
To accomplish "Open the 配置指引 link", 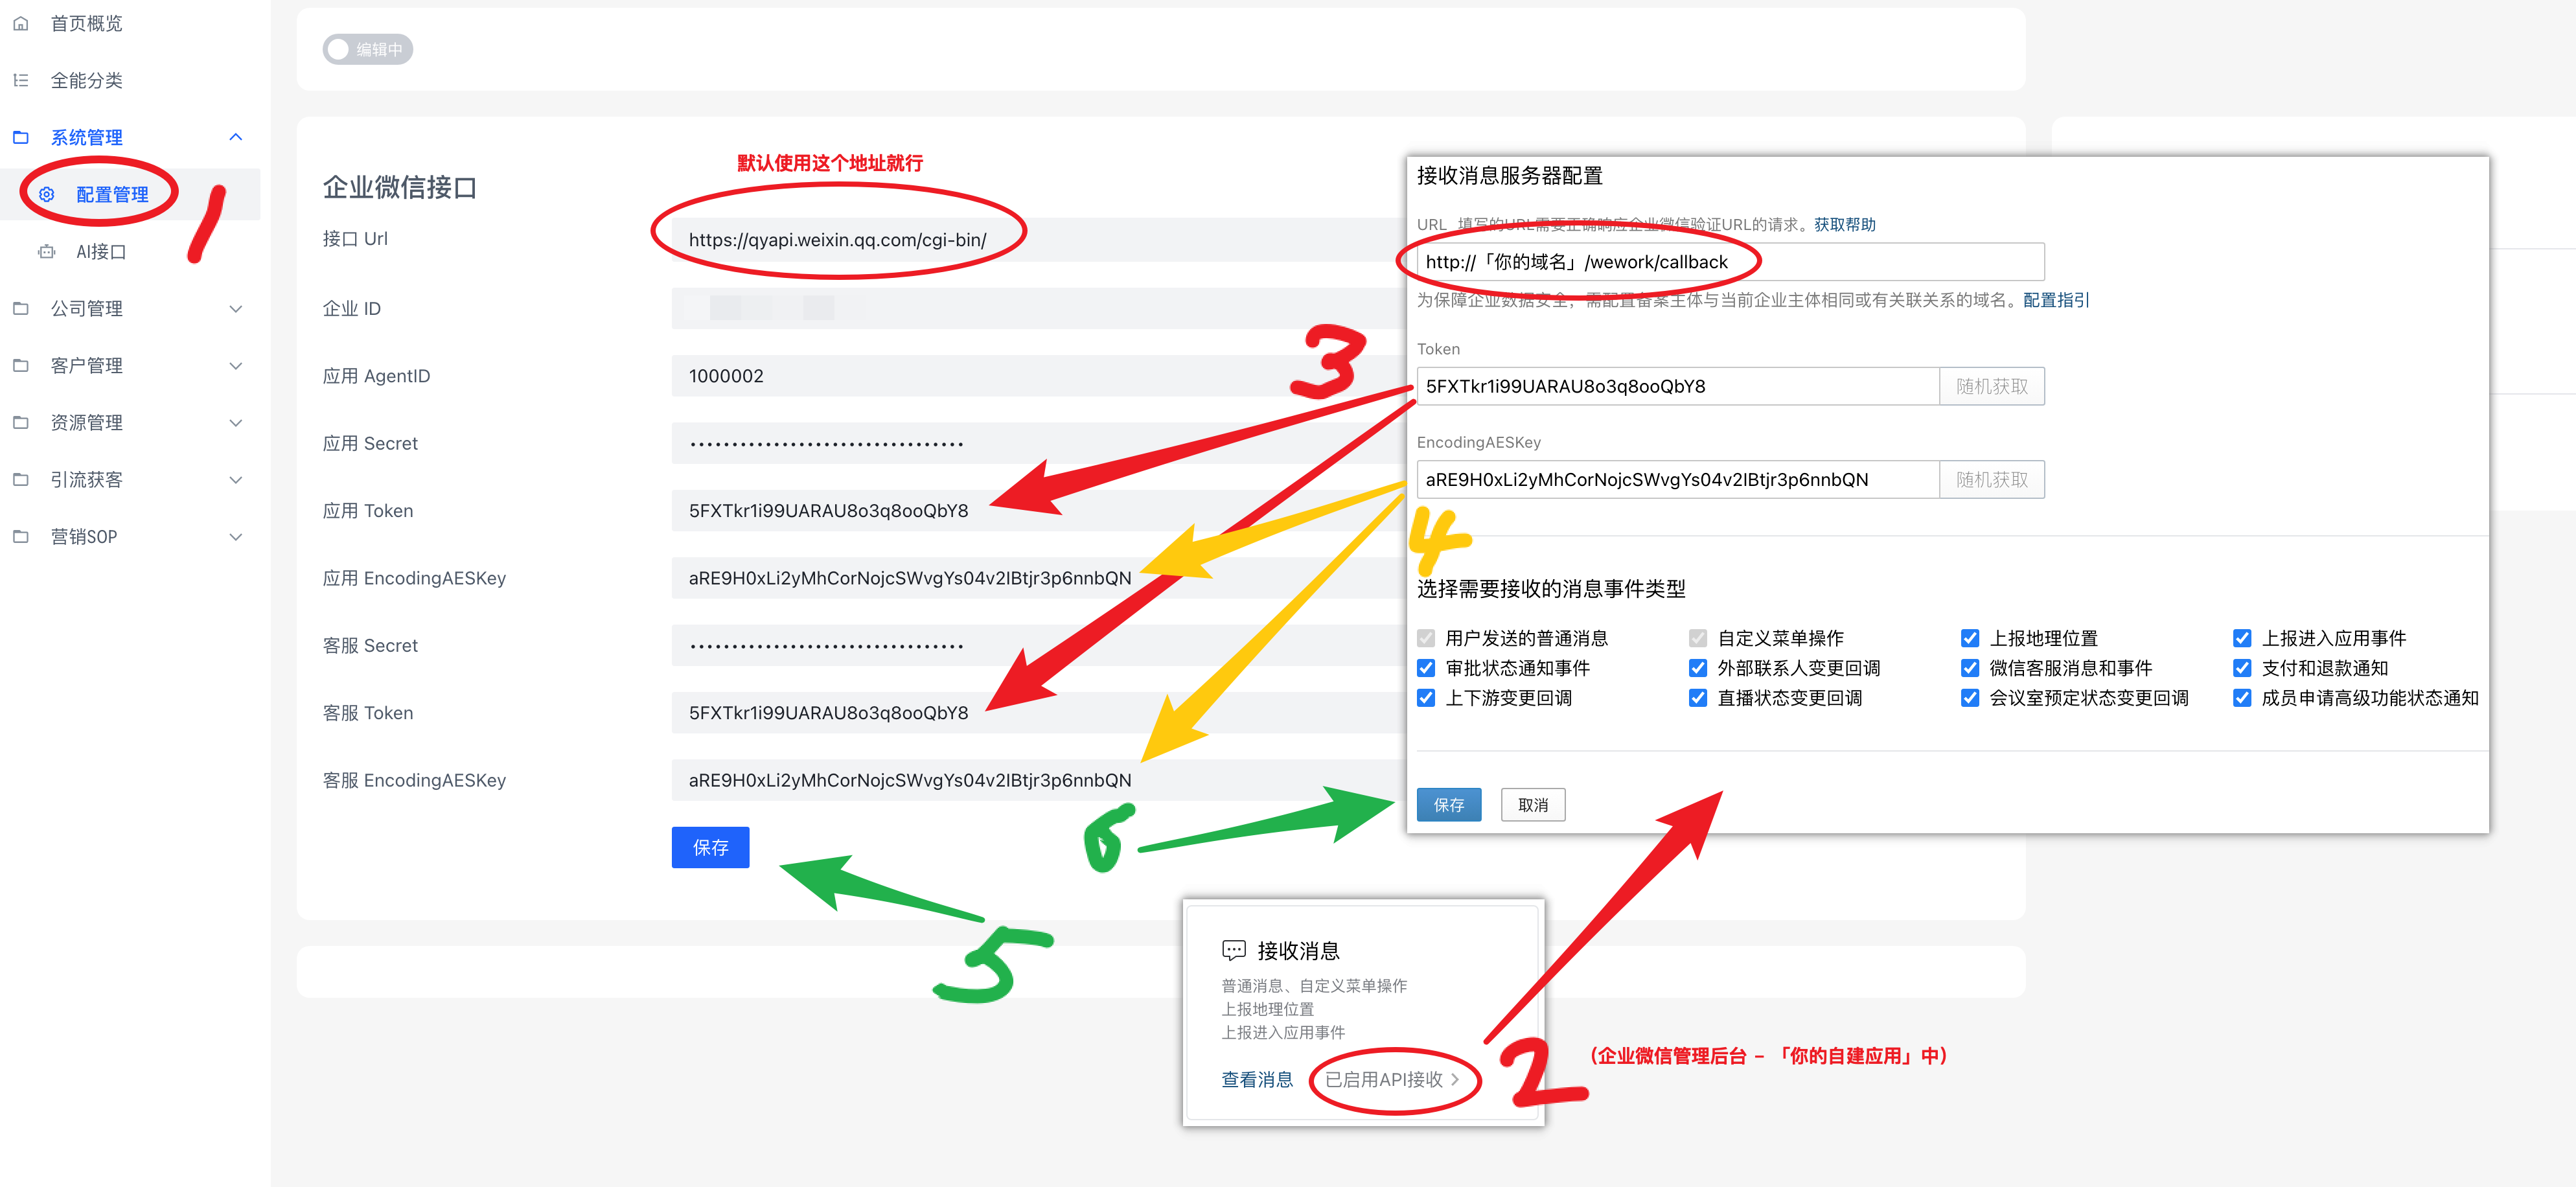I will click(2056, 300).
